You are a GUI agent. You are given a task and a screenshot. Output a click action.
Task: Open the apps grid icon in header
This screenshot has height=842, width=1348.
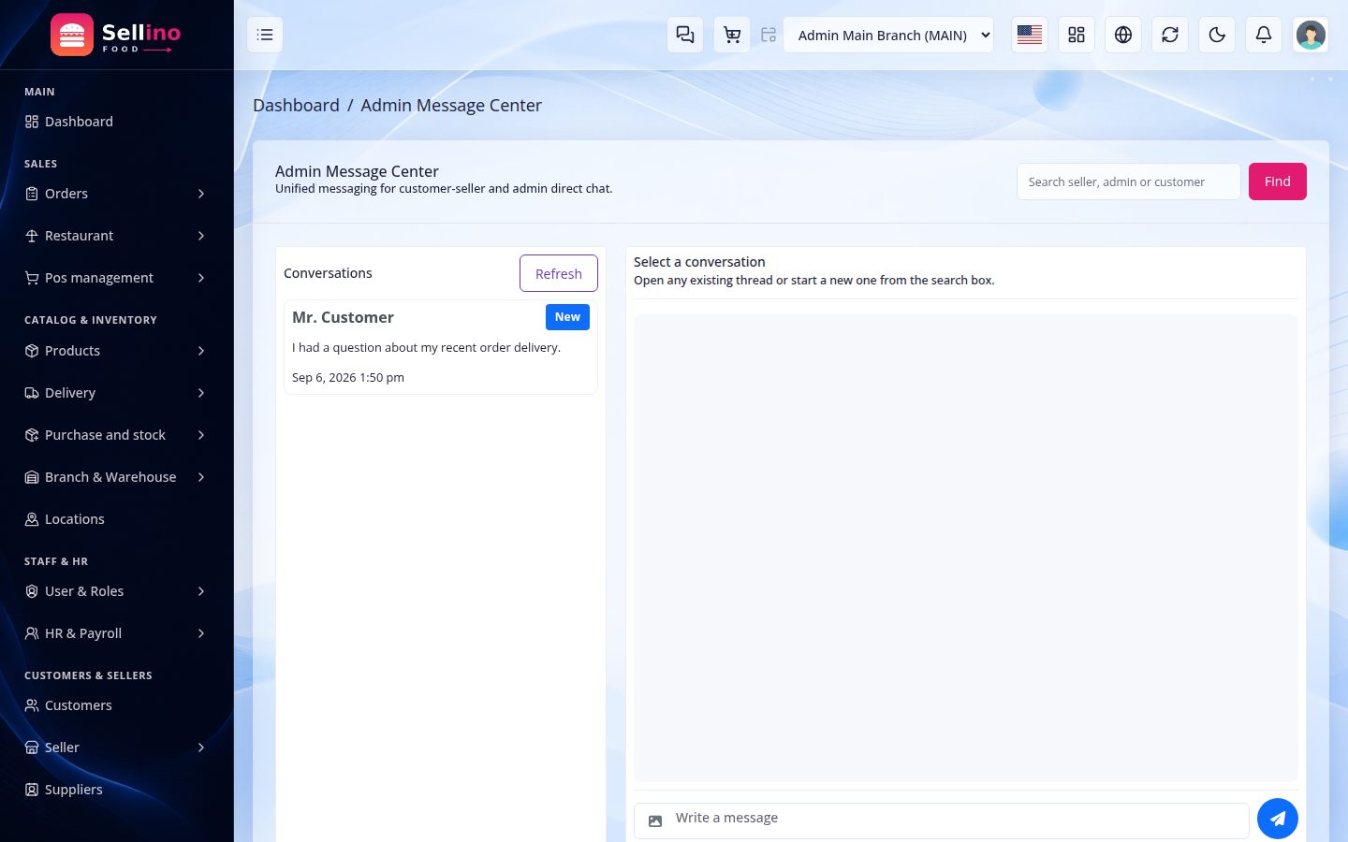pos(1077,35)
